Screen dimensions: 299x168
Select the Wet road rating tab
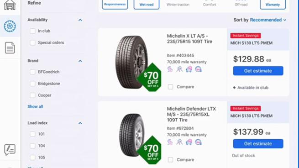(x=147, y=4)
